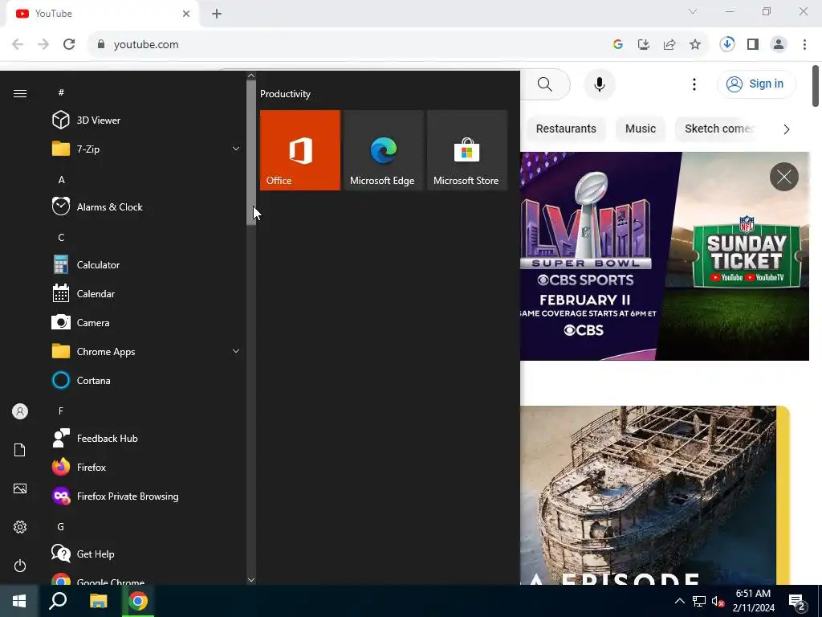The width and height of the screenshot is (822, 617).
Task: Jump to the # letter section header
Action: coord(61,92)
